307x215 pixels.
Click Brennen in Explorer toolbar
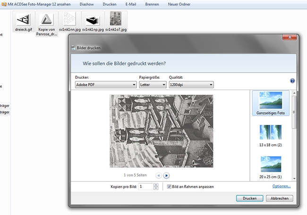[x=152, y=4]
